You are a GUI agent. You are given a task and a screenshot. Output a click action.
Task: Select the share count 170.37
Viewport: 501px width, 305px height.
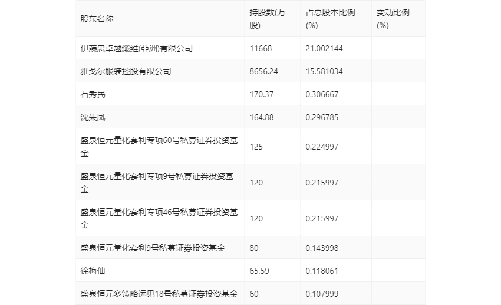pos(261,94)
